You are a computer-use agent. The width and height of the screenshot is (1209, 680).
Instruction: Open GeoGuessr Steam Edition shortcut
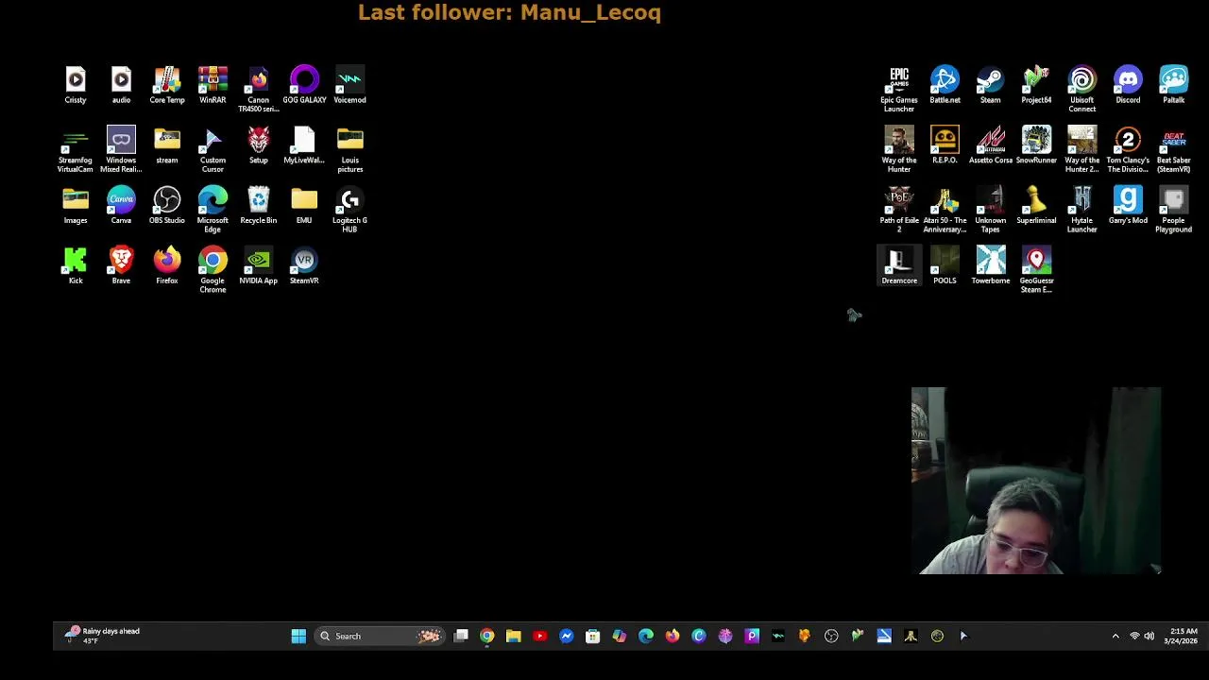1036,270
